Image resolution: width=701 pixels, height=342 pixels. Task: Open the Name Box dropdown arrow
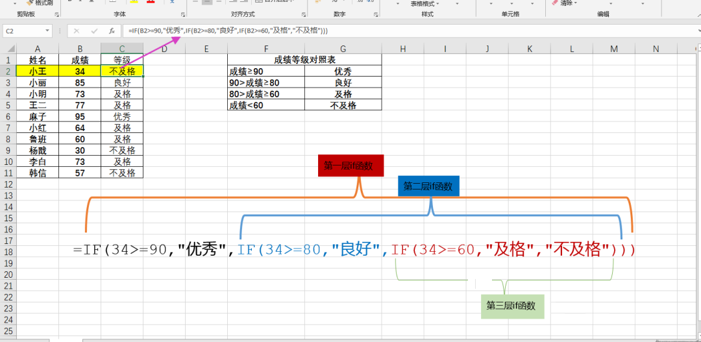[x=47, y=31]
